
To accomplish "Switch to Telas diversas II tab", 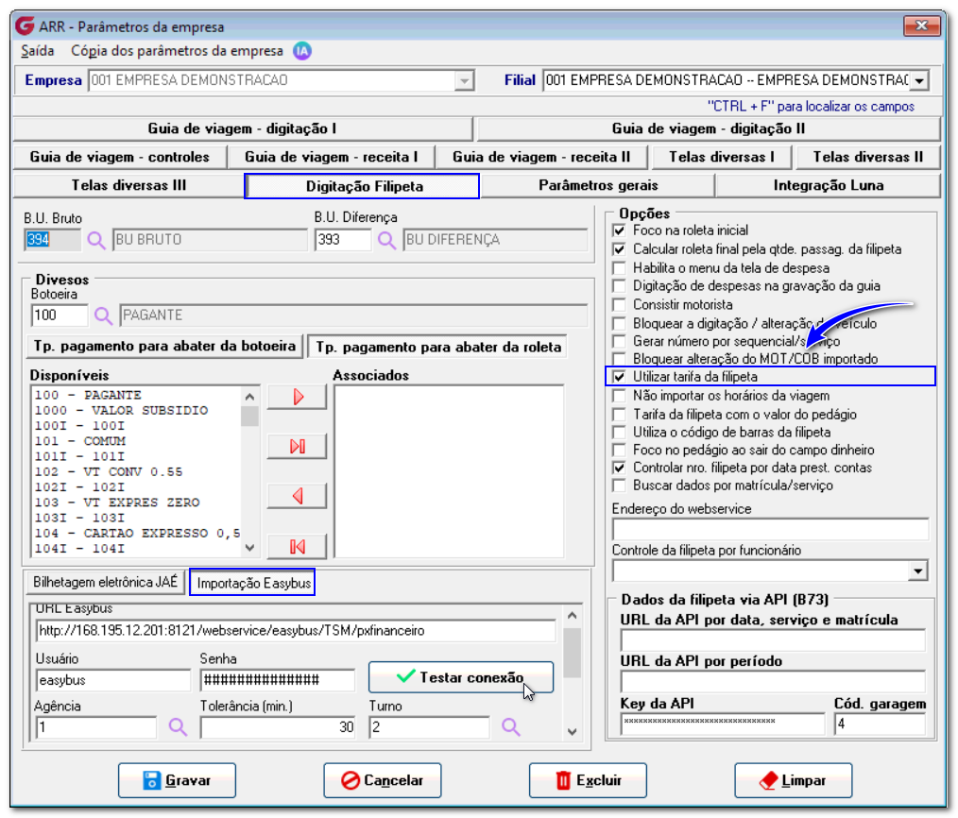I will point(867,157).
